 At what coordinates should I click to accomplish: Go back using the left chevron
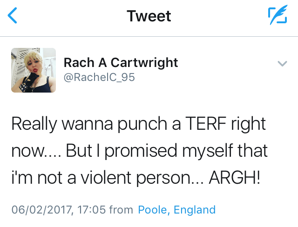click(x=13, y=16)
